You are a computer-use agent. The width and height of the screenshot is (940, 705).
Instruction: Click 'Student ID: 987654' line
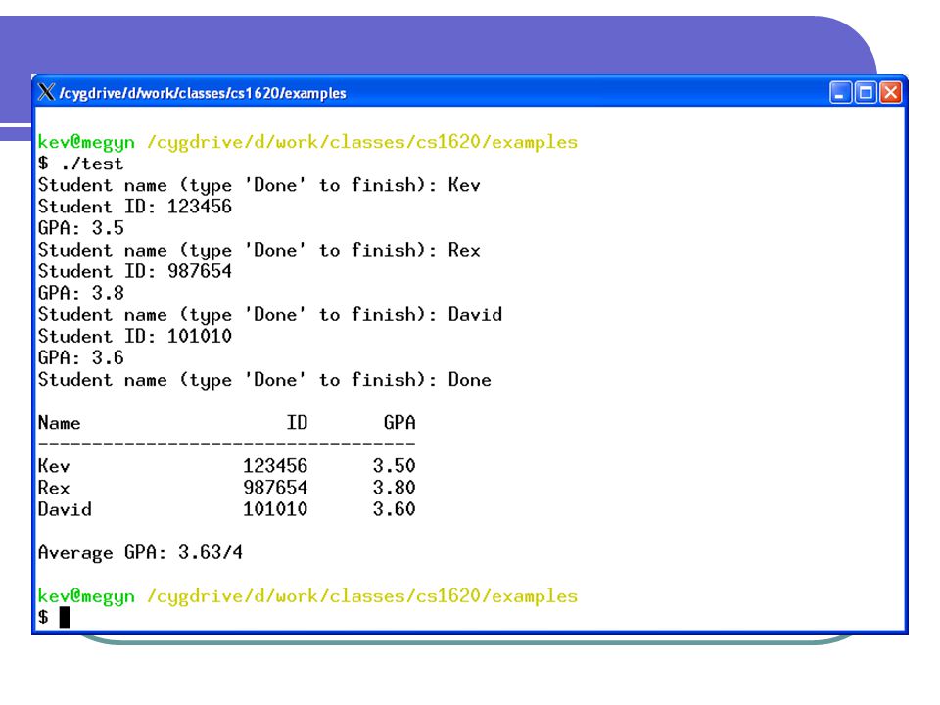[x=135, y=271]
